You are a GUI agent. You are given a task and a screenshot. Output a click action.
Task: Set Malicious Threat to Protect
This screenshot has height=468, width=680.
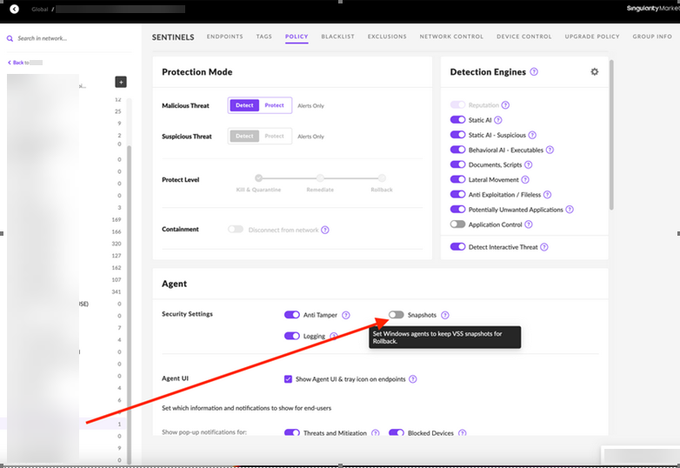click(275, 105)
